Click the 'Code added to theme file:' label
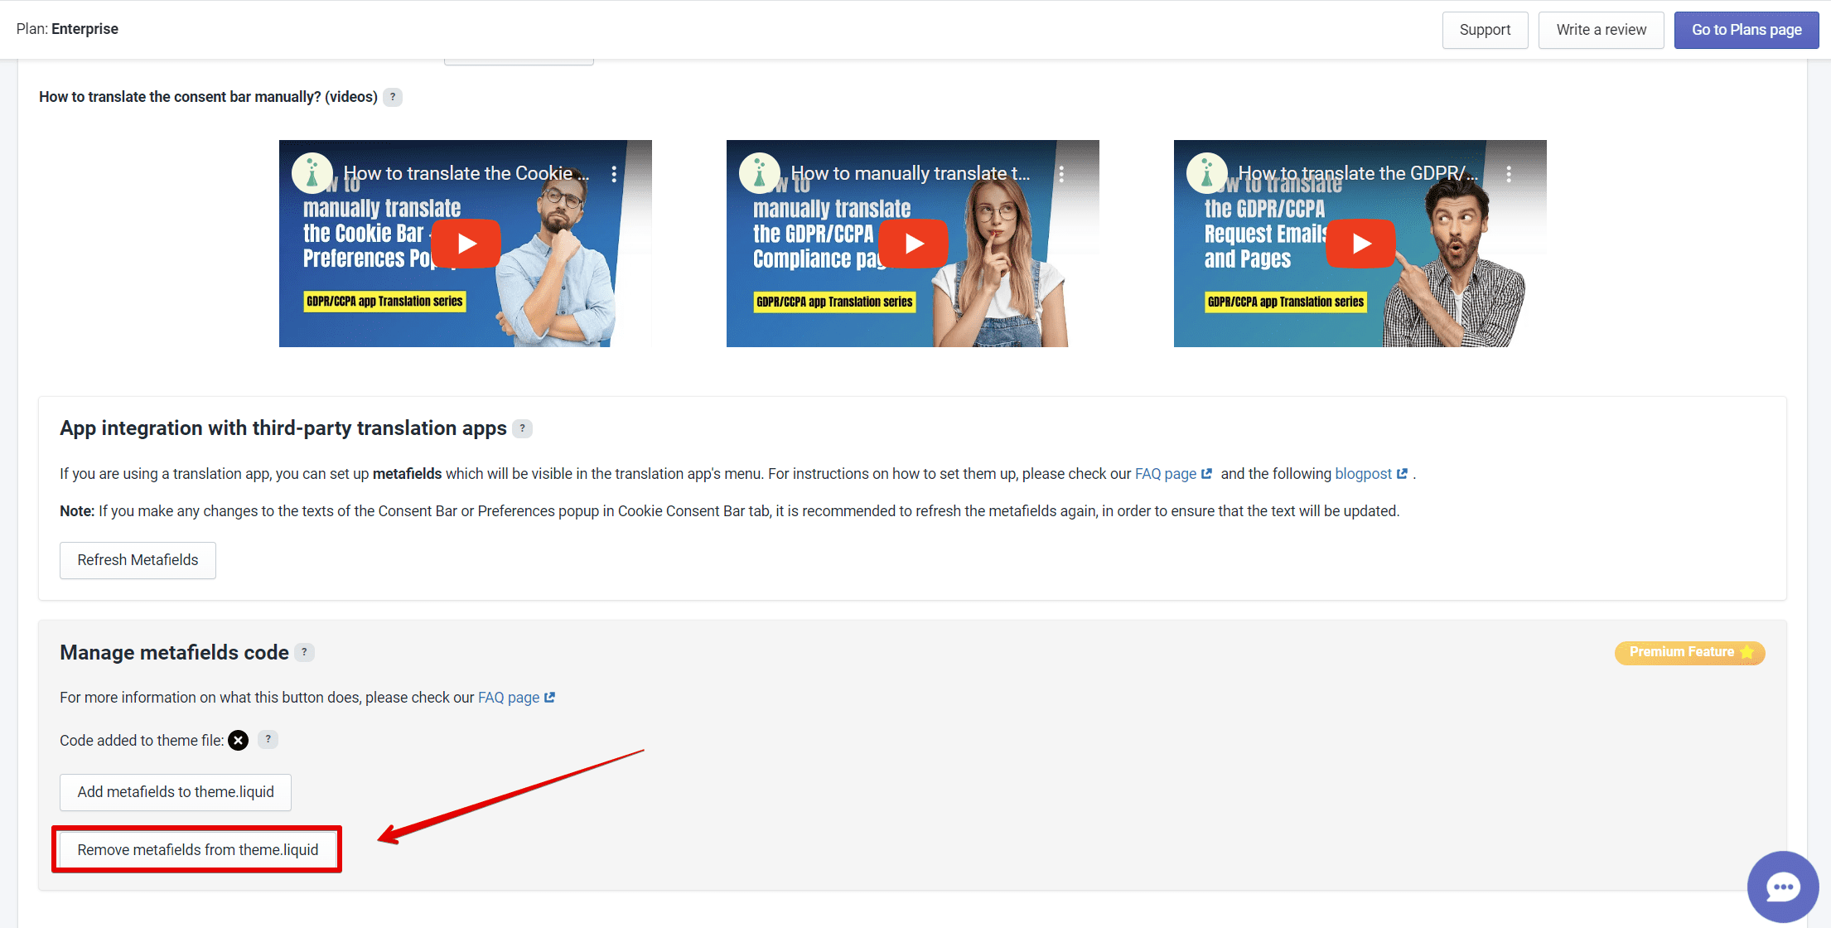The width and height of the screenshot is (1831, 928). pyautogui.click(x=142, y=741)
